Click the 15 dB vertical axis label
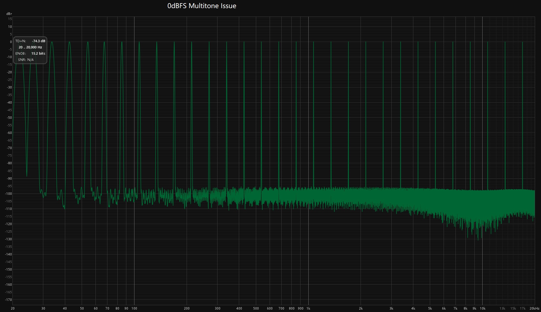 (x=10, y=19)
